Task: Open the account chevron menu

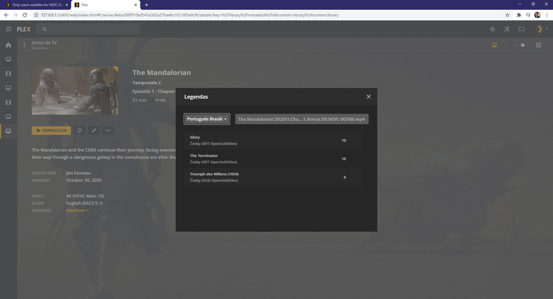Action: click(541, 29)
